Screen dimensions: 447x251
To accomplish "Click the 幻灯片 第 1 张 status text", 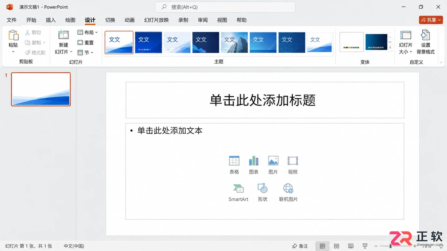I will (29, 246).
